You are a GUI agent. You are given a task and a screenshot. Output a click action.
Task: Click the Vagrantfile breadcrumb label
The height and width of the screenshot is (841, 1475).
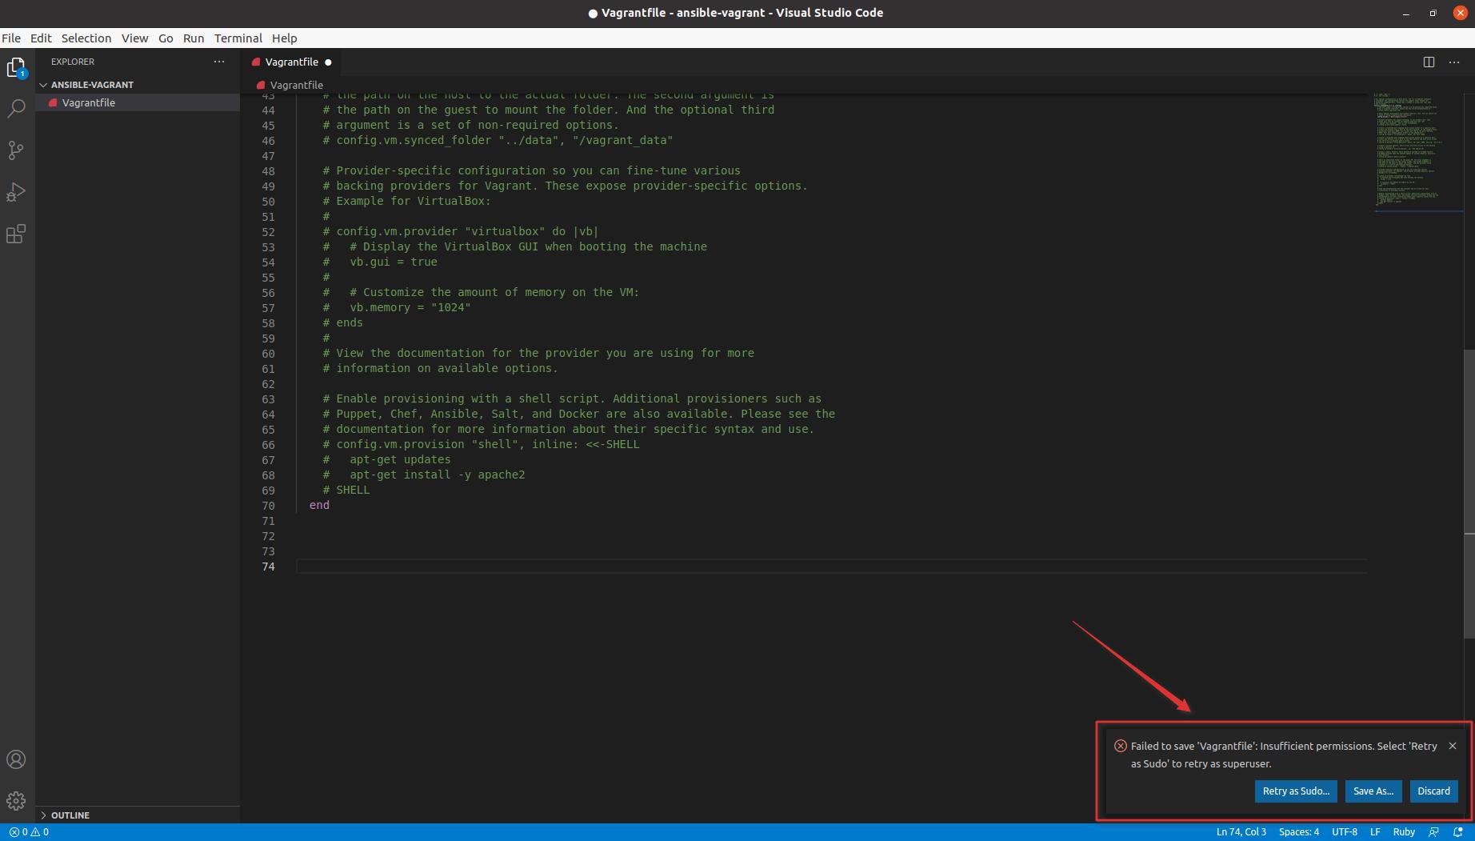pos(297,85)
